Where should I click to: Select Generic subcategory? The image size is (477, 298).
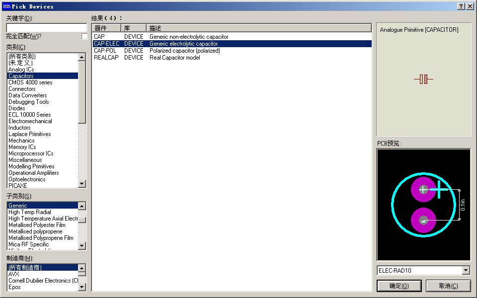click(43, 206)
